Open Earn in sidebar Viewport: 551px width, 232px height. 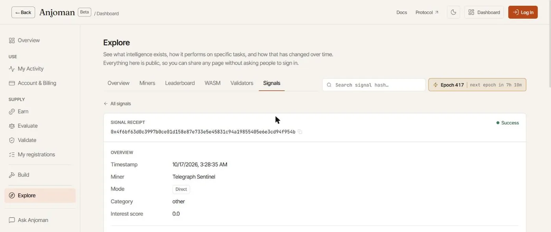point(40,111)
